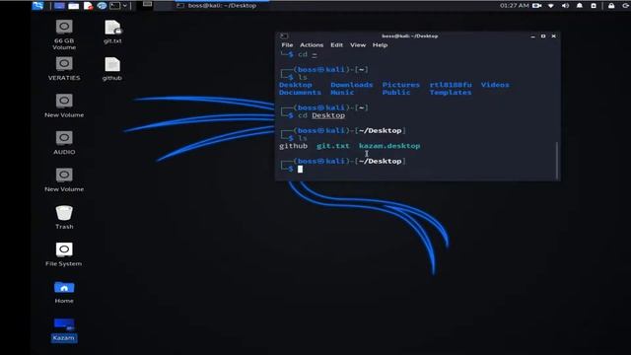
Task: Select the VERATIES drive desktop icon
Action: (x=64, y=69)
